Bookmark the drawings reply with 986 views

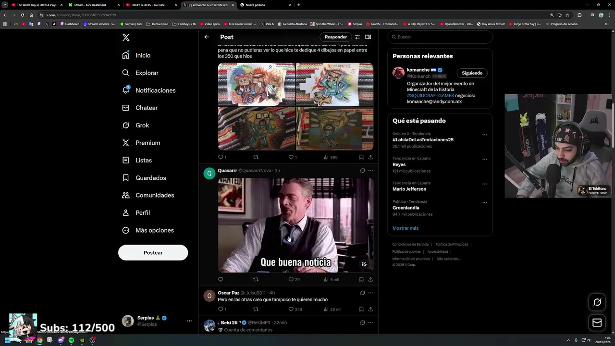(x=361, y=157)
